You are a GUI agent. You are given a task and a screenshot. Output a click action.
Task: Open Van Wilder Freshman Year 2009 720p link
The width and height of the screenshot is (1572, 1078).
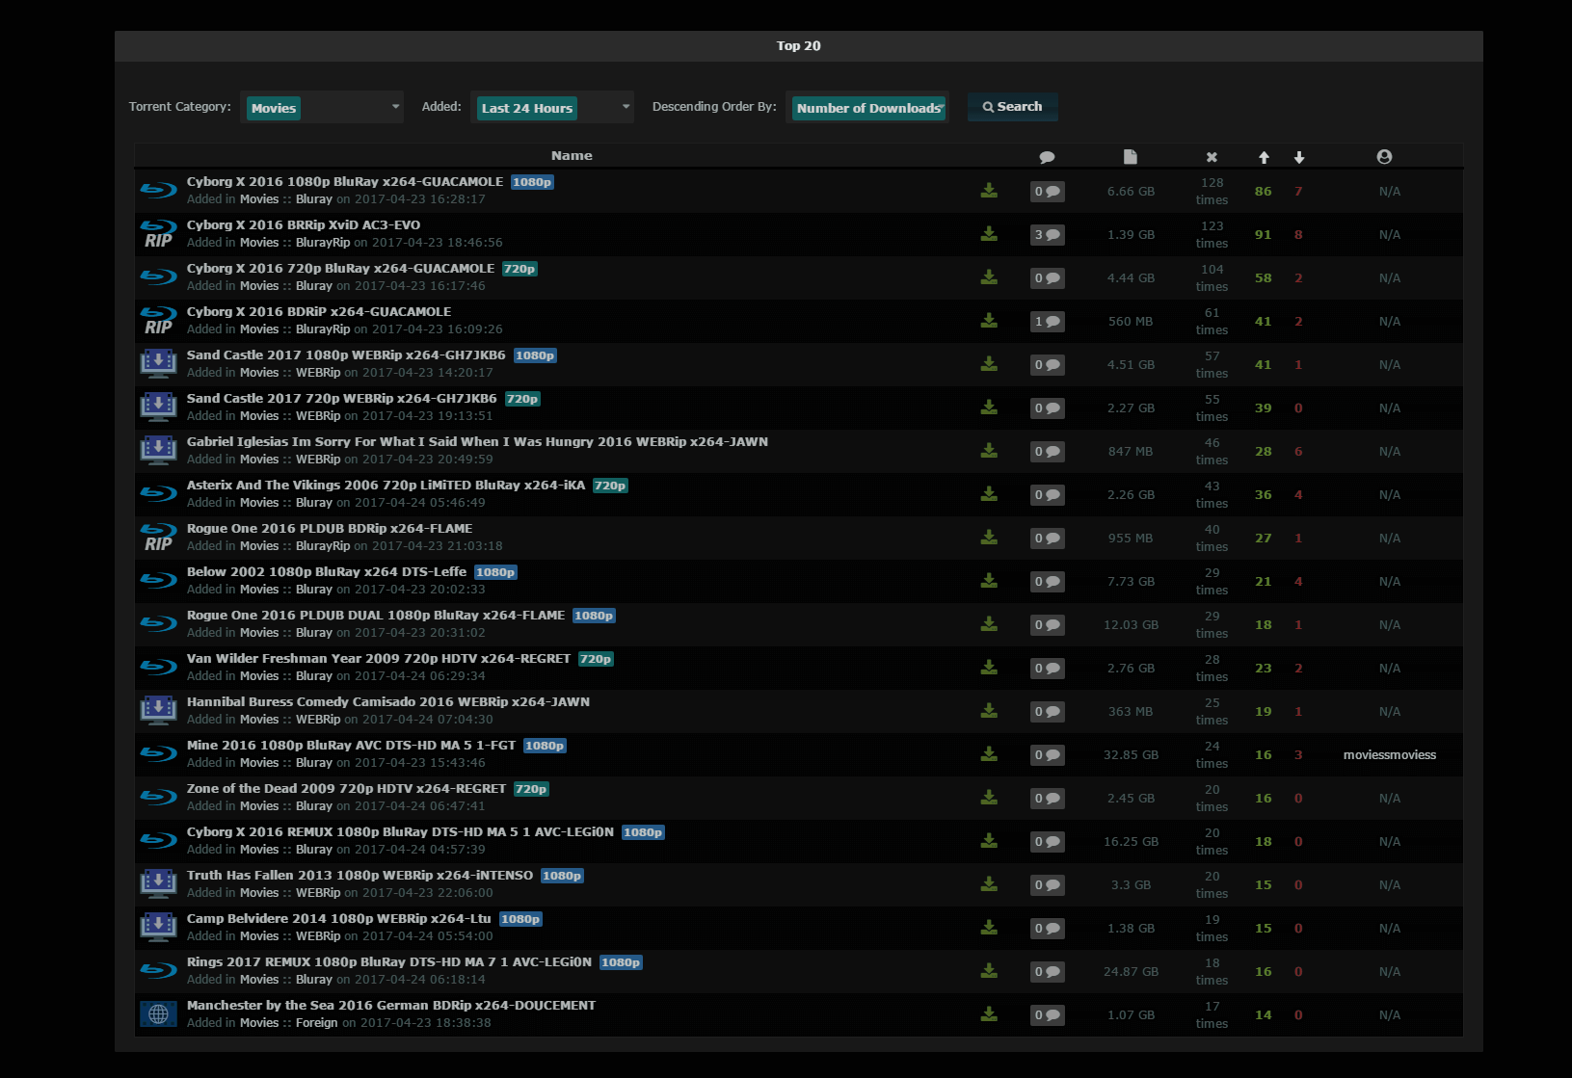point(379,659)
